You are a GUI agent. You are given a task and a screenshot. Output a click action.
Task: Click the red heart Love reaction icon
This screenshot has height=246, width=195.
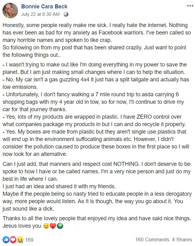(x=13, y=239)
